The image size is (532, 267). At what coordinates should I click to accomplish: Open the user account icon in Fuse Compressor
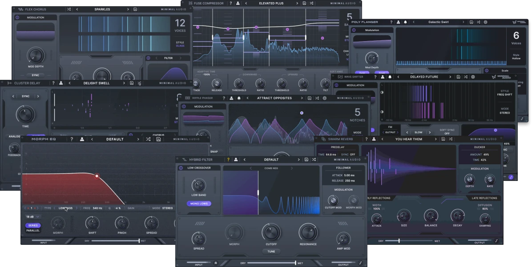coord(238,3)
